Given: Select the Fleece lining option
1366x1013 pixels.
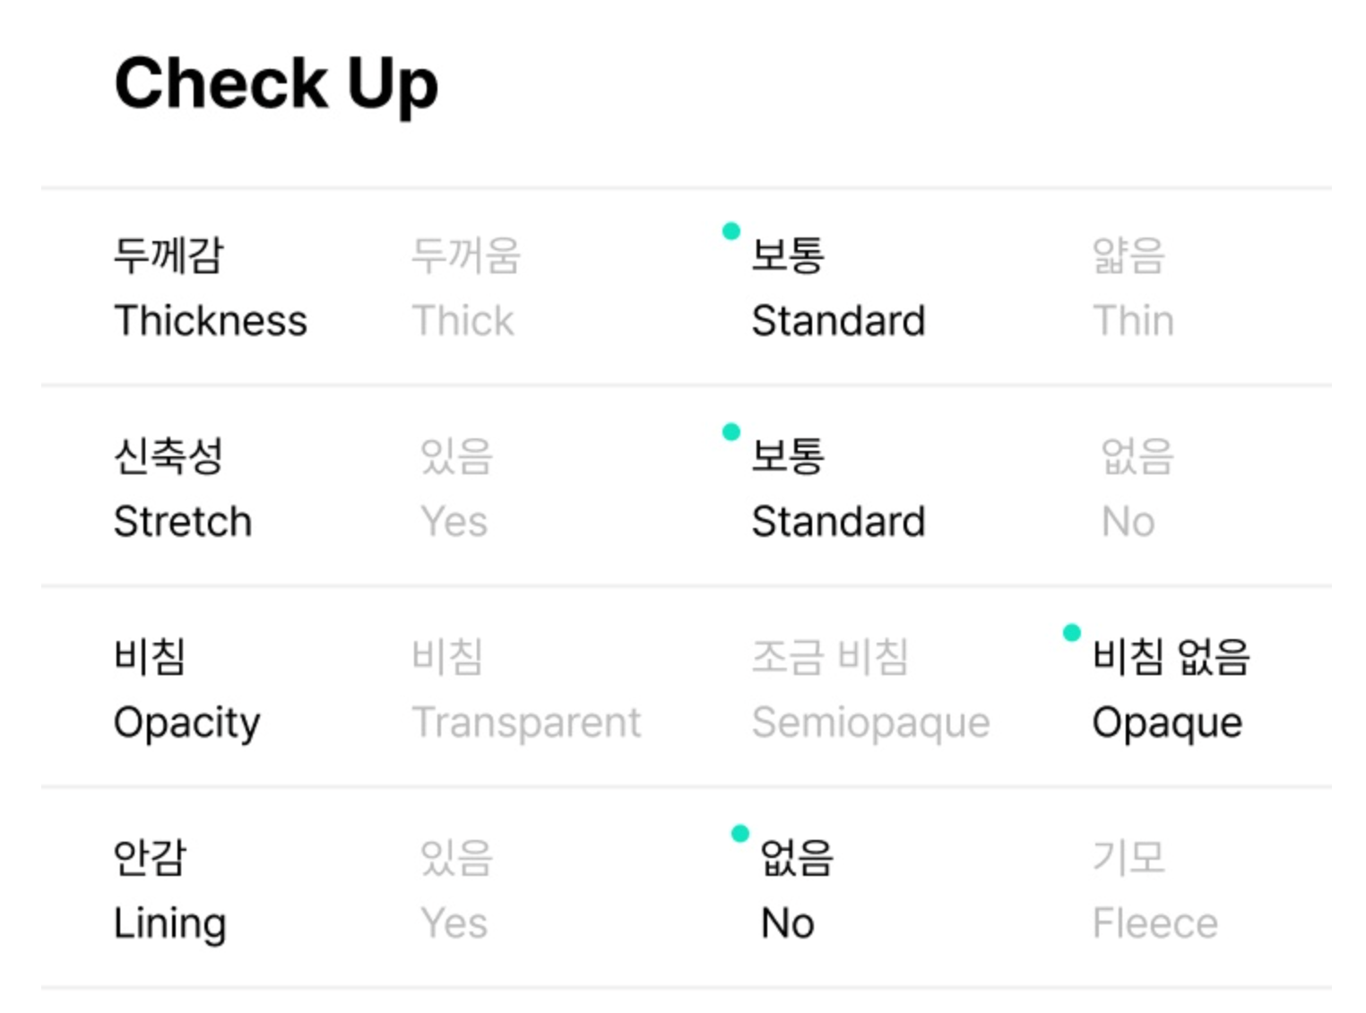Looking at the screenshot, I should pyautogui.click(x=1154, y=891).
